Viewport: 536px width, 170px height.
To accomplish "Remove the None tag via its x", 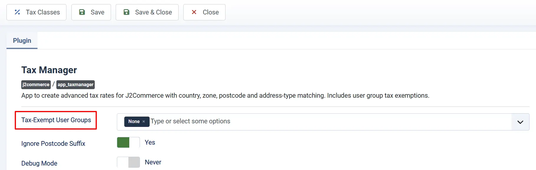I will click(144, 122).
